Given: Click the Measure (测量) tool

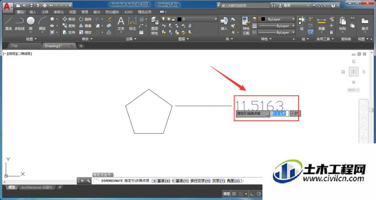Looking at the screenshot, I should (321, 23).
